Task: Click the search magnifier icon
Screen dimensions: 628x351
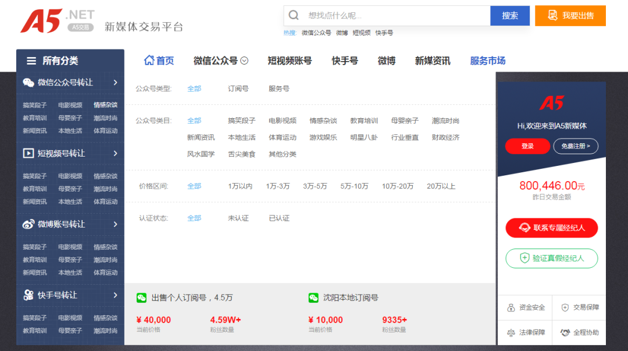Action: tap(294, 15)
